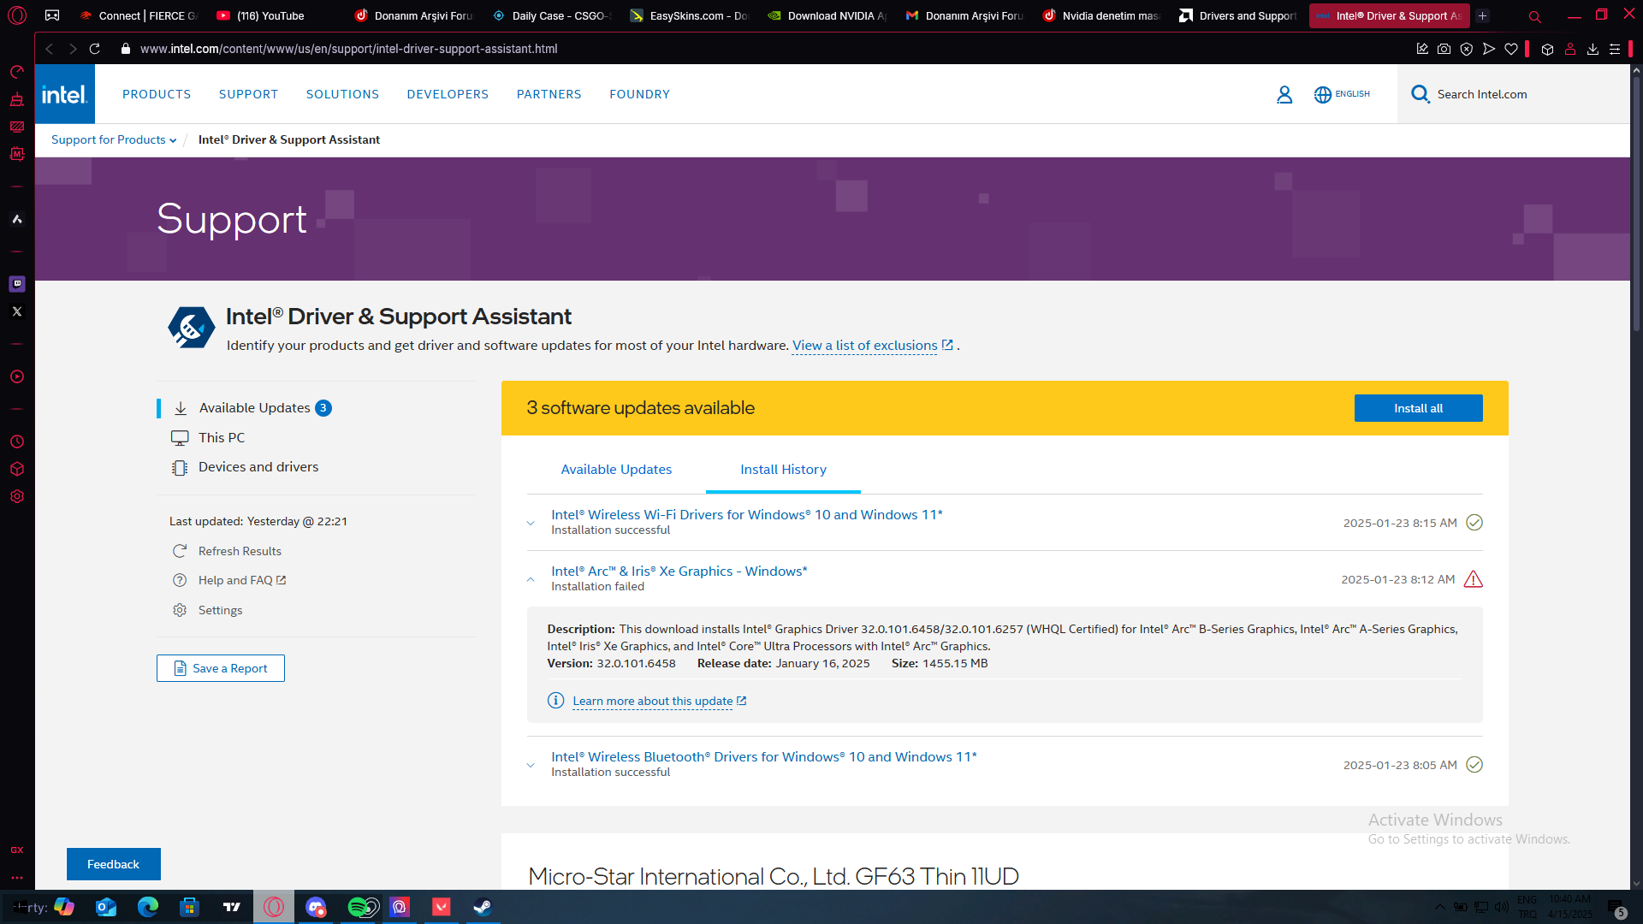Click the Search Intel.com magnifier icon
This screenshot has height=924, width=1643.
coord(1420,94)
